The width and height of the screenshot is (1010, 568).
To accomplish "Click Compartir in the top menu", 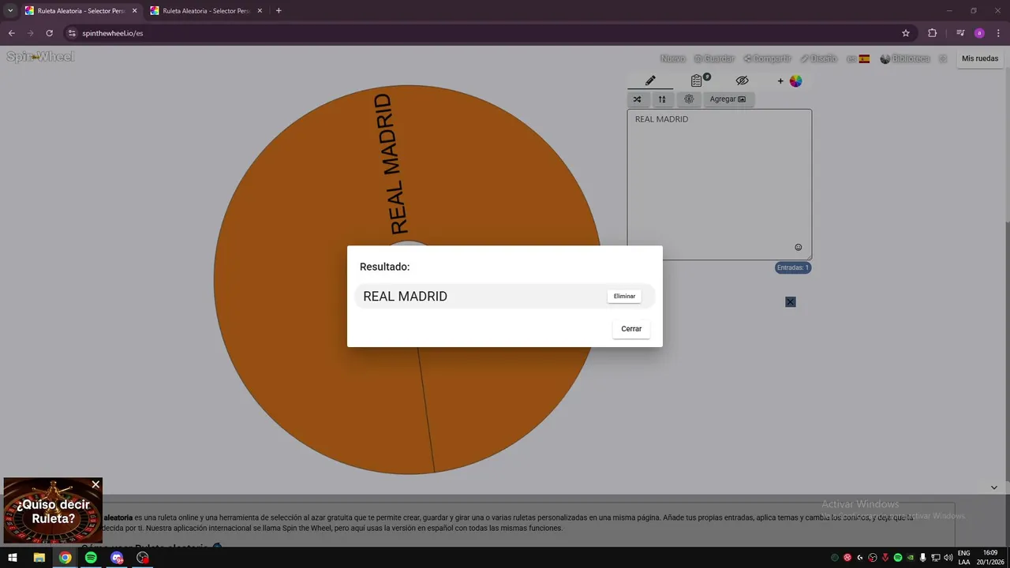I will point(767,58).
